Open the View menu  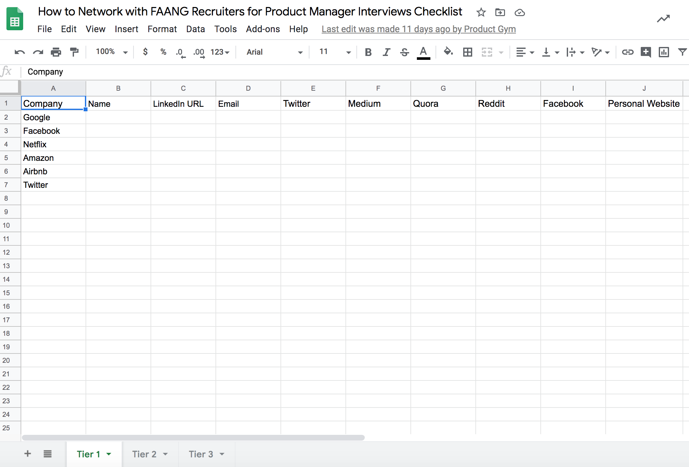tap(96, 29)
